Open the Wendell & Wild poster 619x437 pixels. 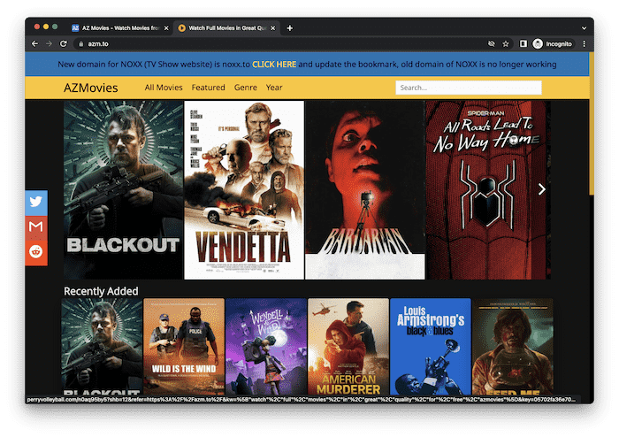click(266, 347)
